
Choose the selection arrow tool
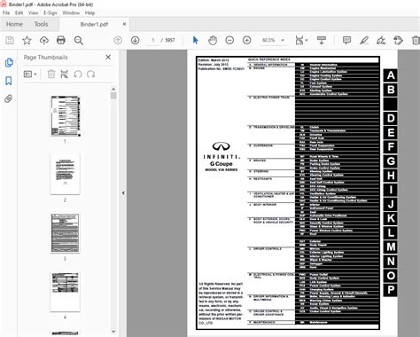(195, 40)
